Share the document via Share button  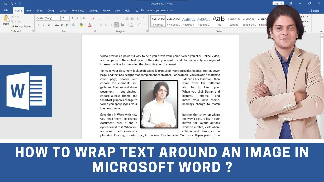point(314,11)
